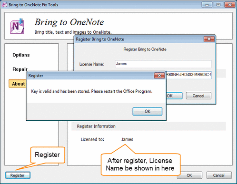
Task: Open the Options section in sidebar
Action: [21, 55]
